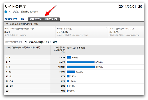Image resolution: width=148 pixels, height=100 pixels.
Task: Click the 1.12% percentage value
Action: [72, 86]
